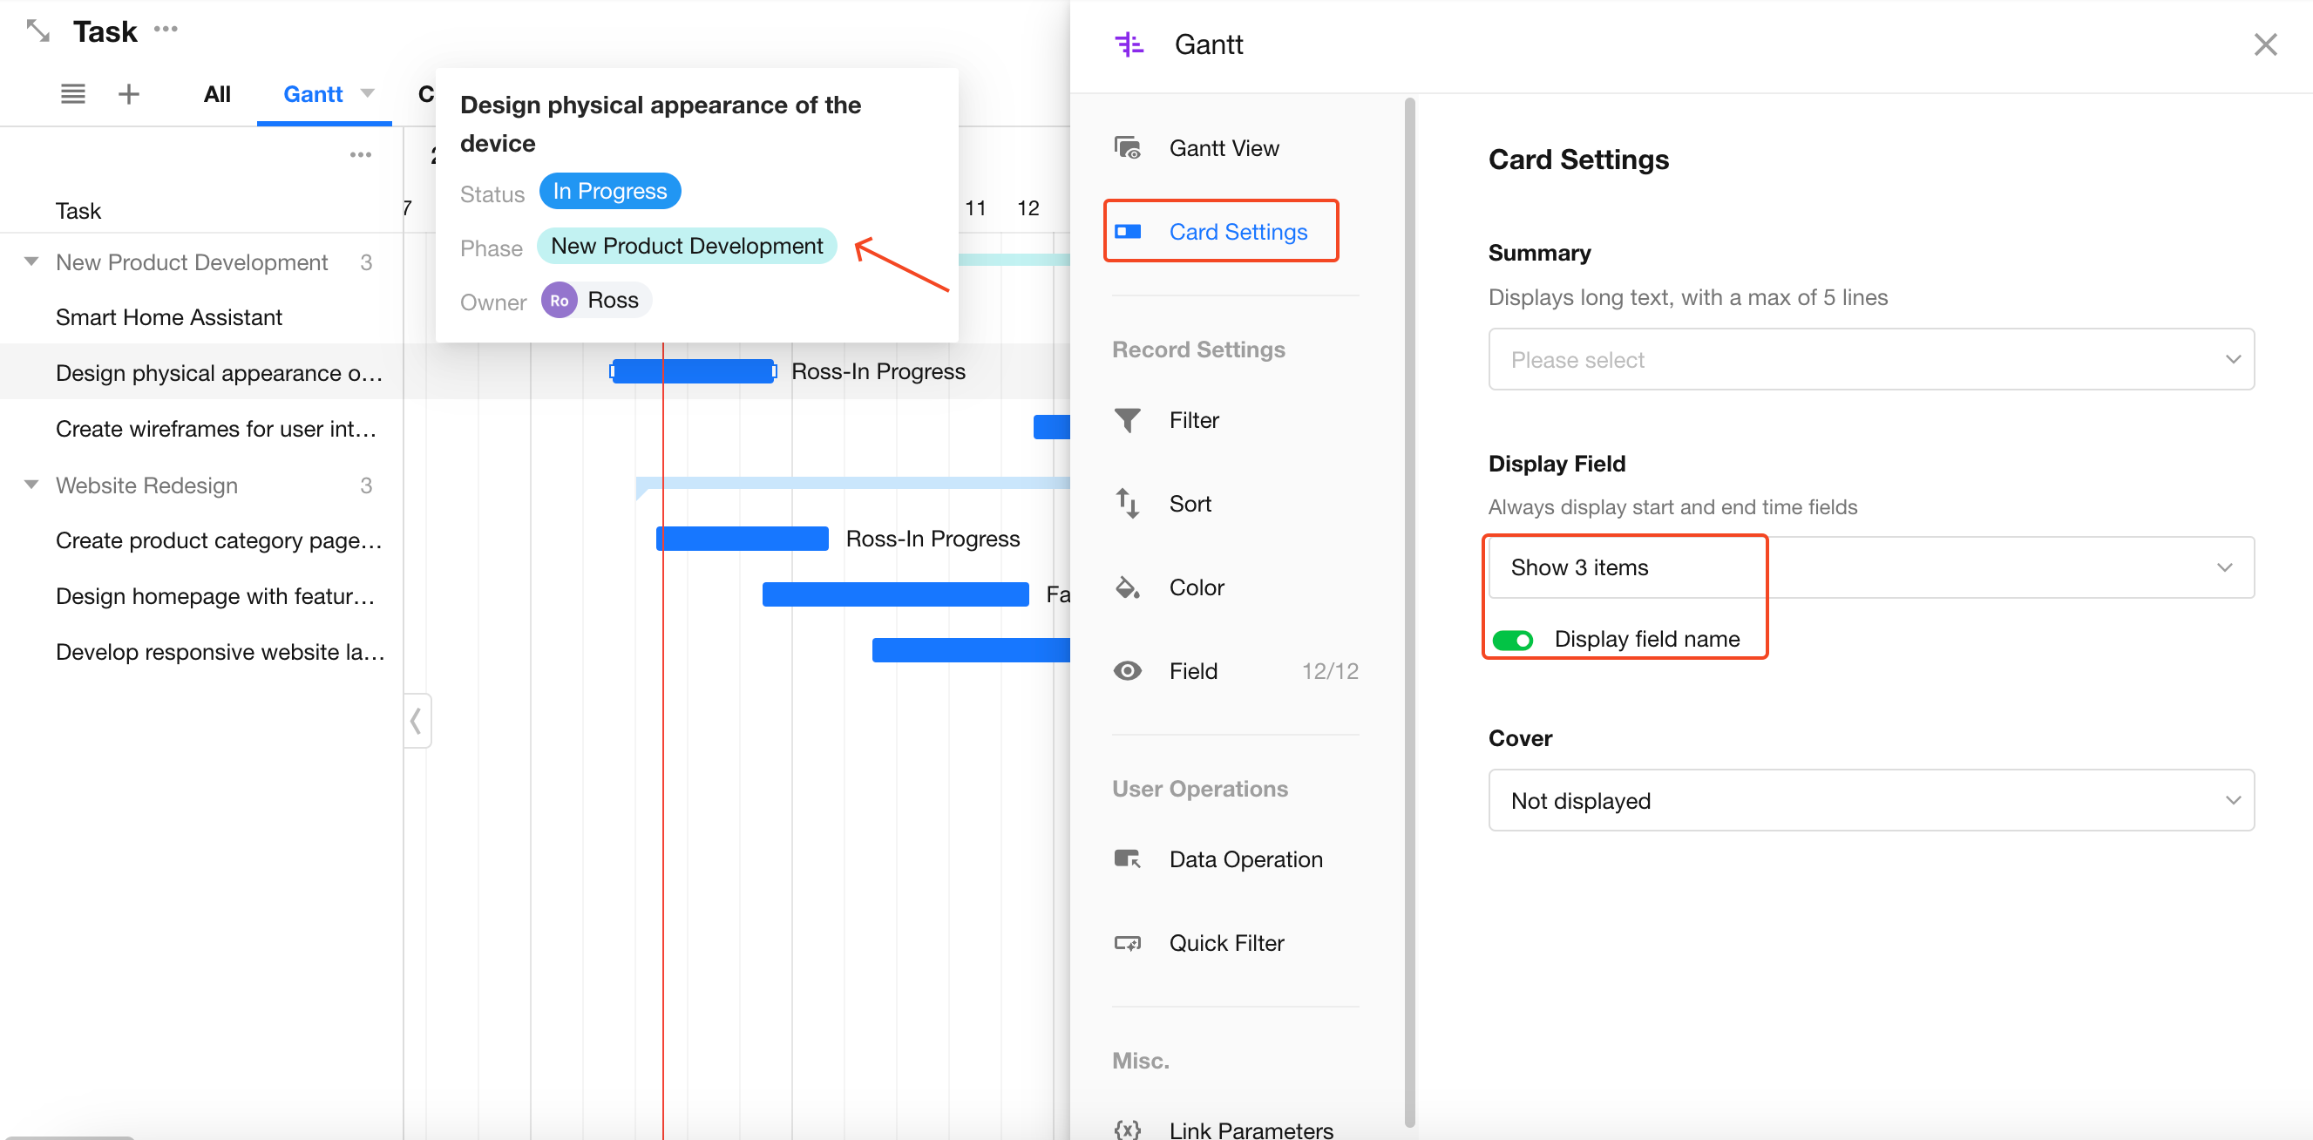Open the view list hamburger icon
The width and height of the screenshot is (2313, 1140).
pos(72,93)
